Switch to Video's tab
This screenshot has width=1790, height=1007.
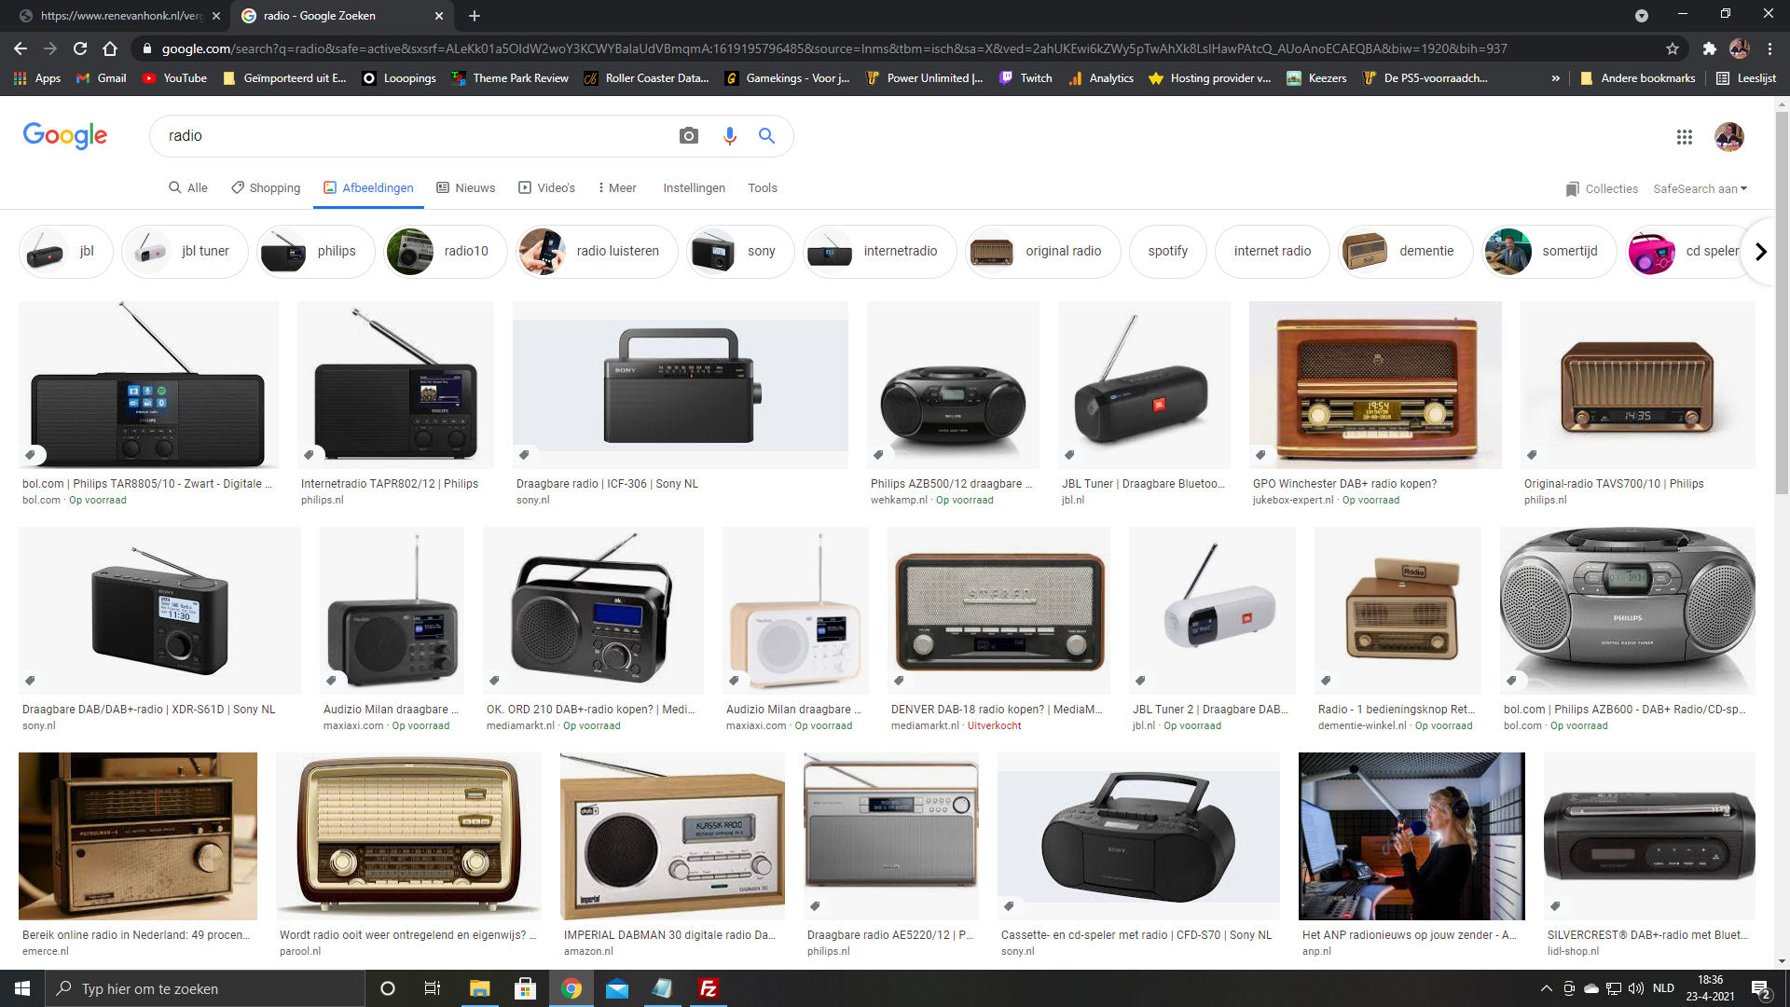coord(546,187)
